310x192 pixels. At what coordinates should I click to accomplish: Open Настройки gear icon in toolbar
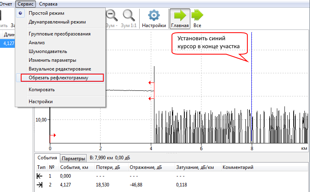click(154, 16)
